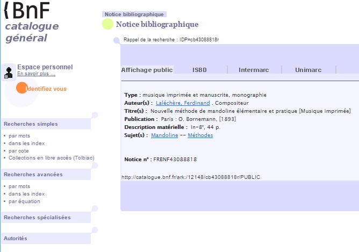Viewport: 359px width, 252px height.
Task: Click the Notice bibliographique breadcrumb label
Action: coord(134,14)
